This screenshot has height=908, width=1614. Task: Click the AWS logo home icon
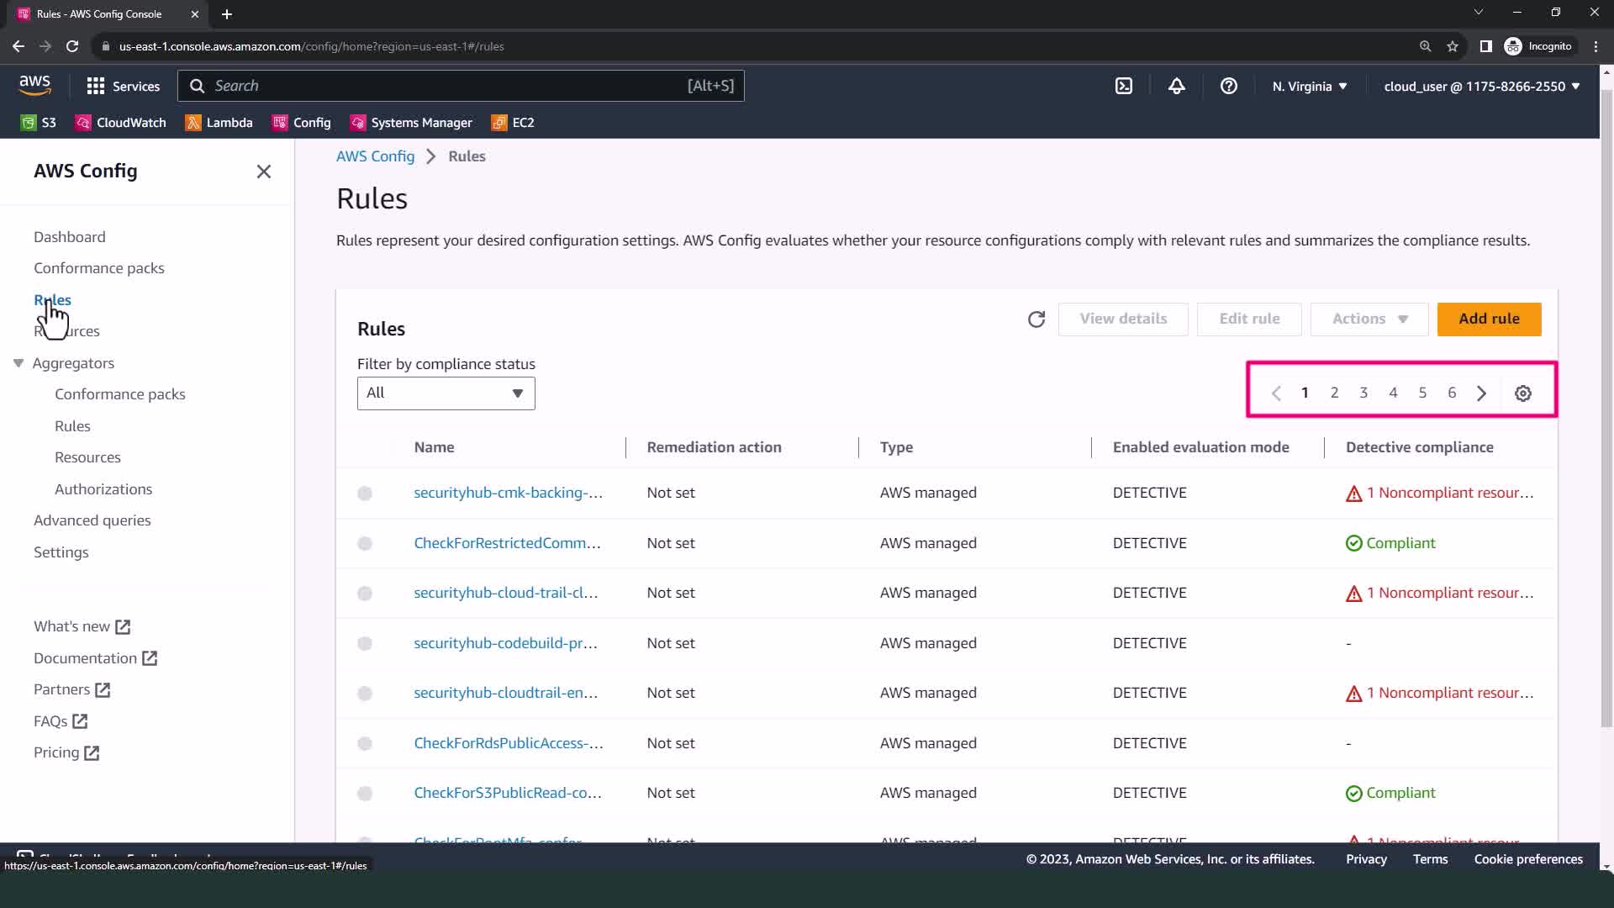pos(34,85)
